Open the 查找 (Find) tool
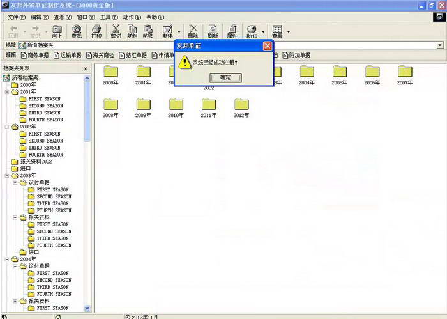 coord(77,31)
